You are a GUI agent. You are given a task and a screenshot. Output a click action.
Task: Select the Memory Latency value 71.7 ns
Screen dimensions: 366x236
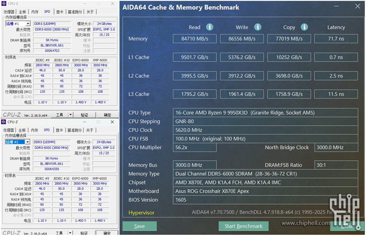click(336, 39)
